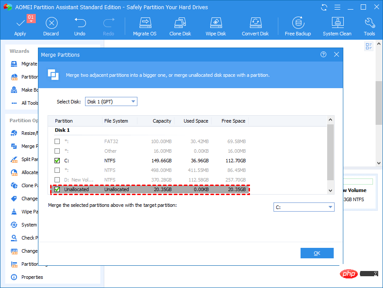Open the Migrate OS tool

pos(145,26)
